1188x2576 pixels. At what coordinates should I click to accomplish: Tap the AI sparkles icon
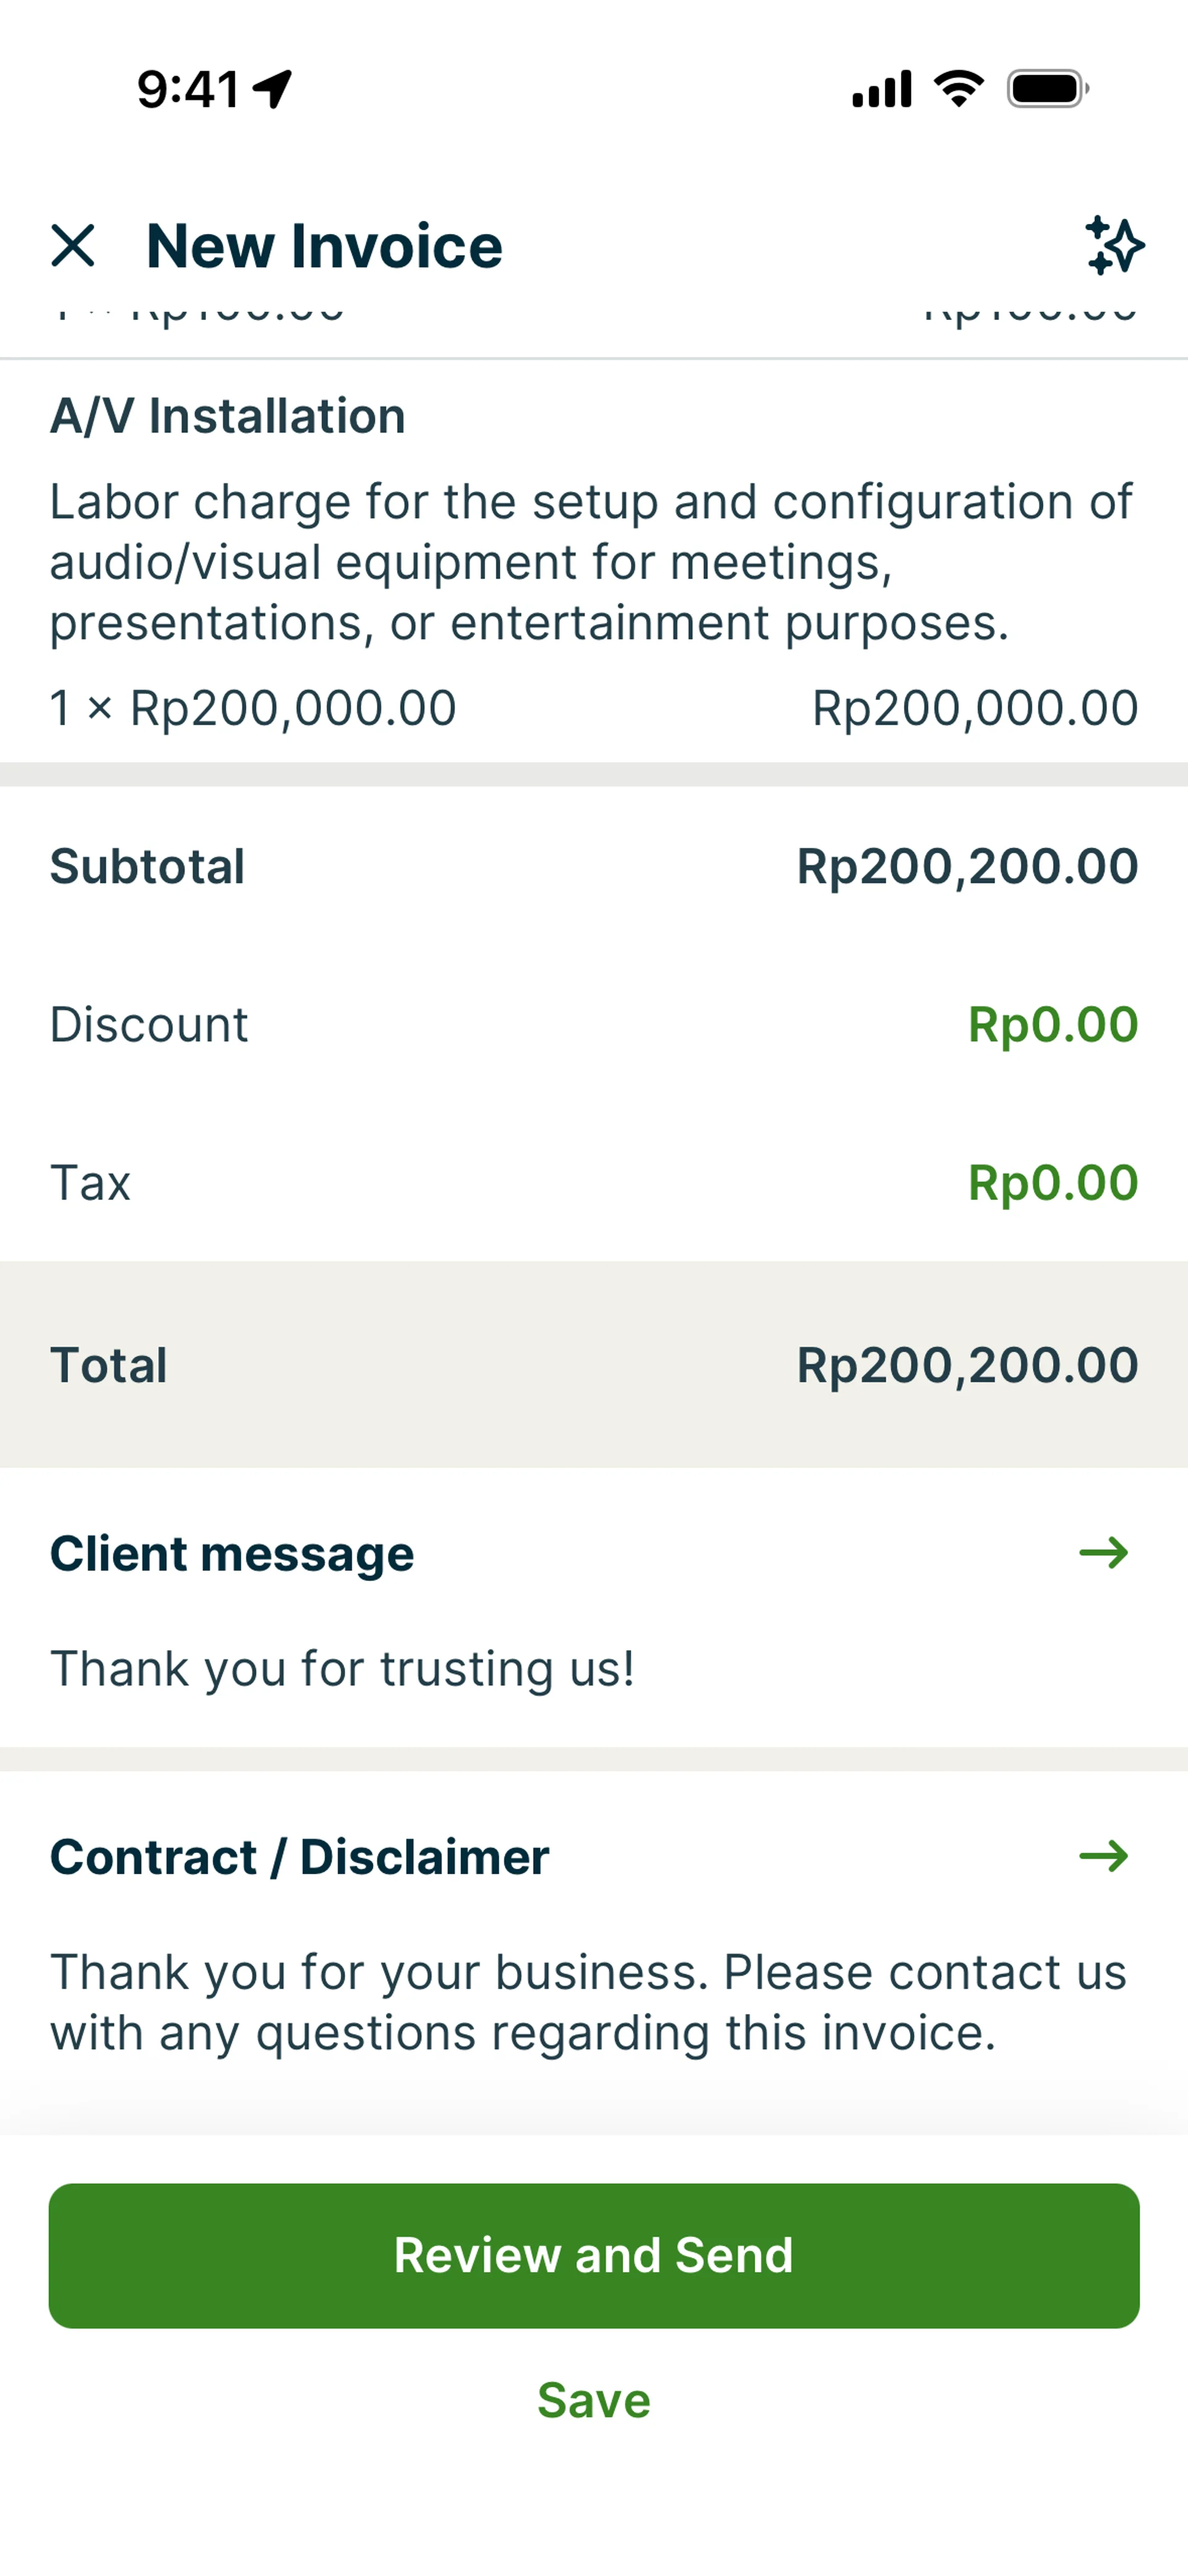pyautogui.click(x=1114, y=246)
